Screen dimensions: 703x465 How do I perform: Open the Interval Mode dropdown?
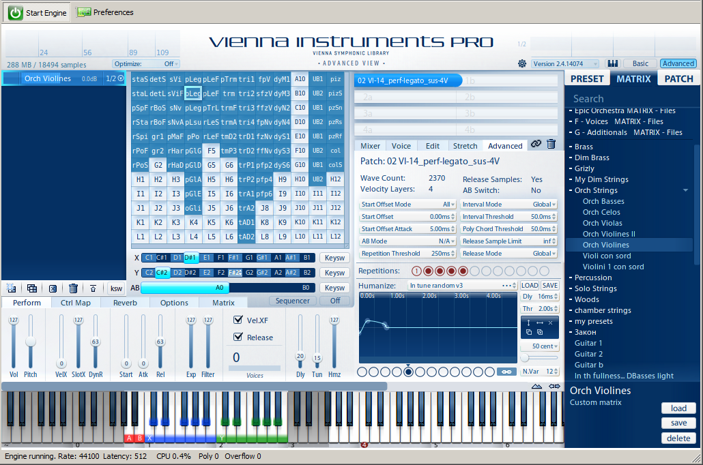click(509, 205)
